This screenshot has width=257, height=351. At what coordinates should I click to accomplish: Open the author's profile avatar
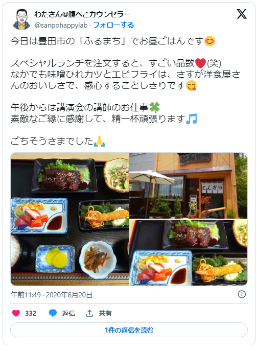[21, 19]
